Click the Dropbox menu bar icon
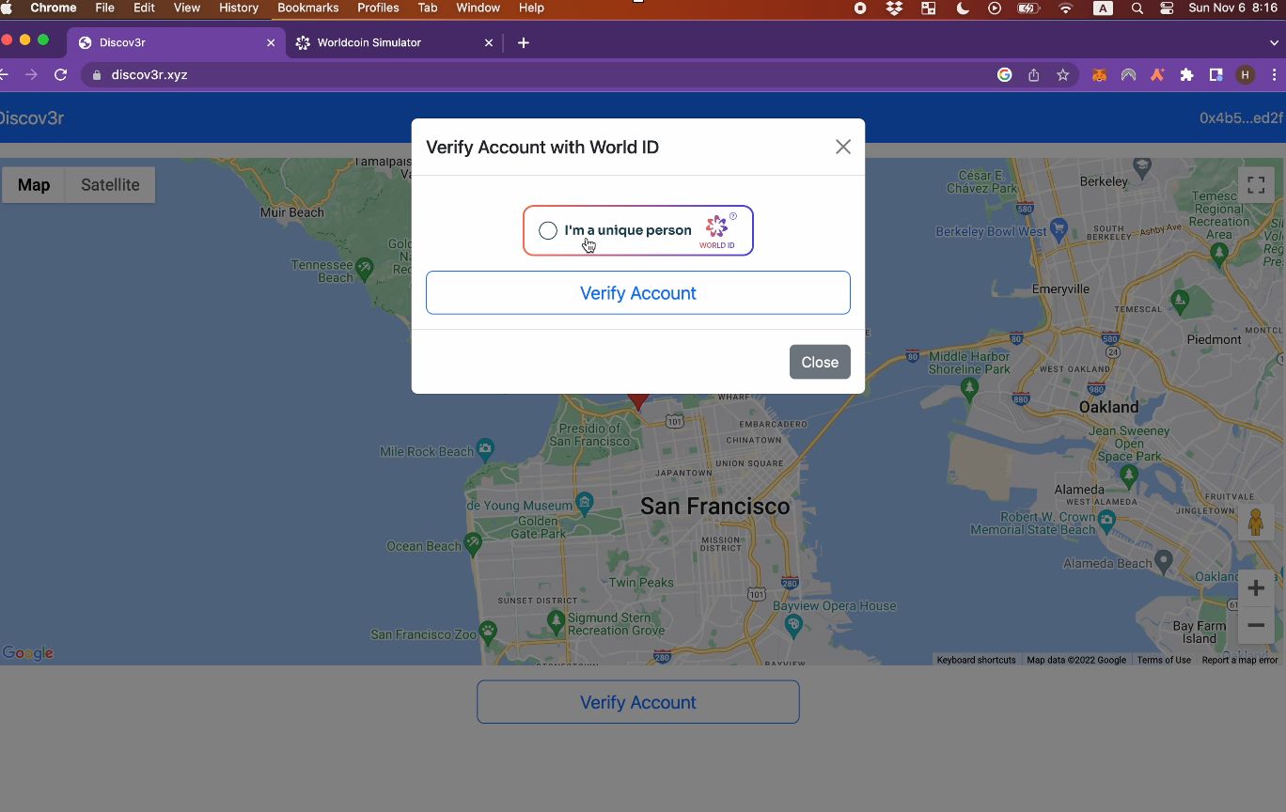Screen dimensions: 1286x812 894,8
